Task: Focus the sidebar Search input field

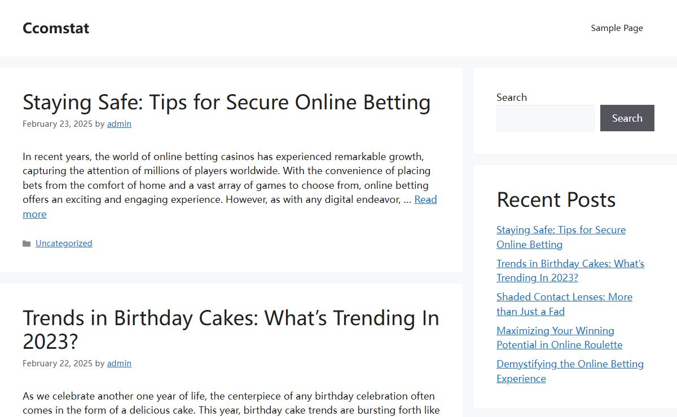Action: (545, 118)
